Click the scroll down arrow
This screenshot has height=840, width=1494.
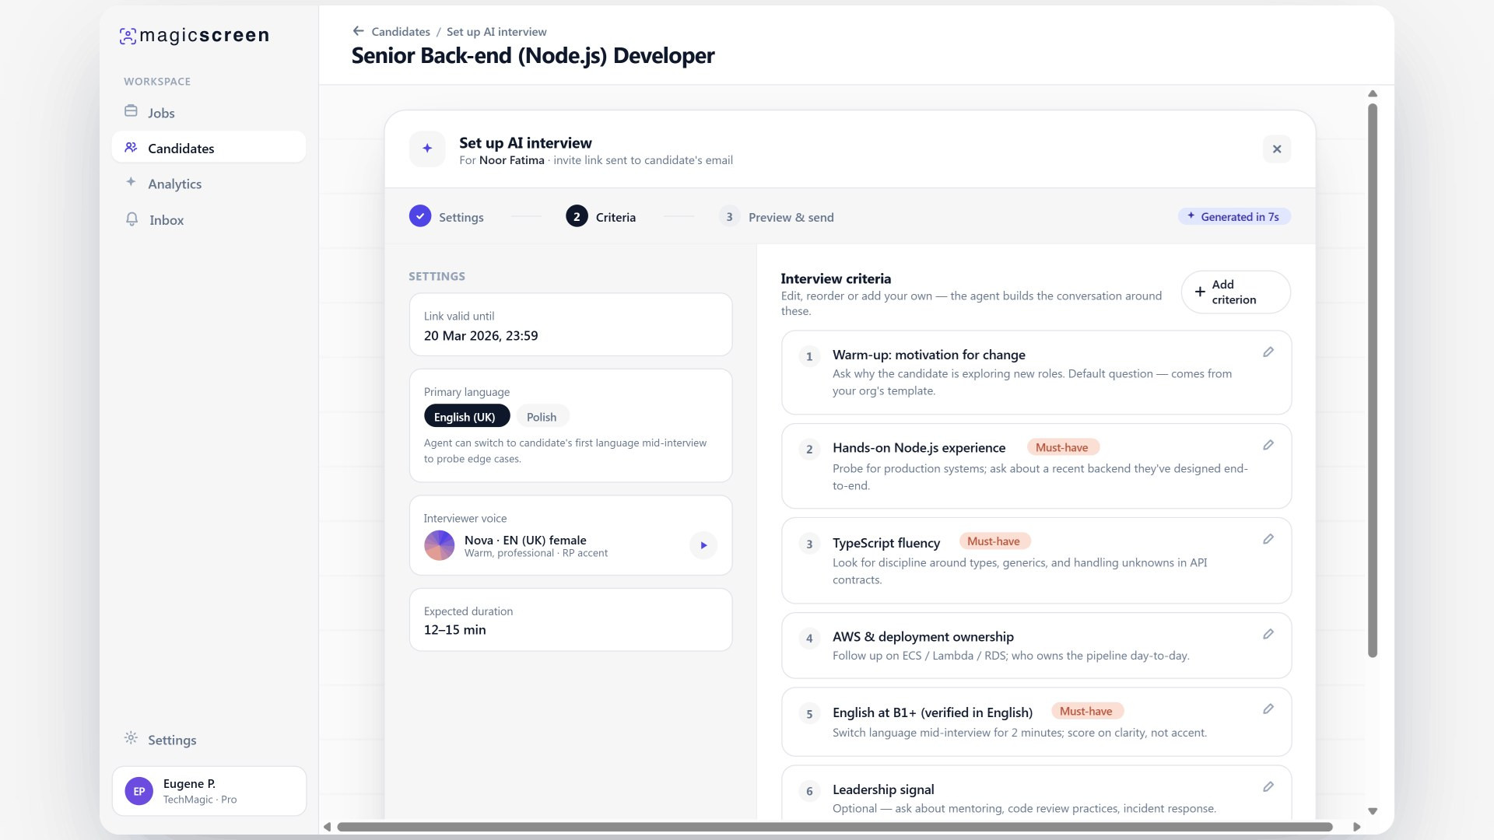coord(1373,811)
